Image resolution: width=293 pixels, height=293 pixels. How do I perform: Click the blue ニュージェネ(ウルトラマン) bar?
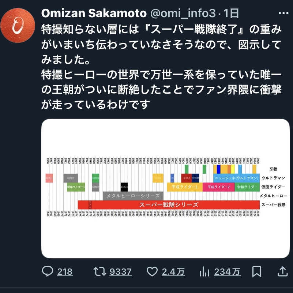point(236,178)
